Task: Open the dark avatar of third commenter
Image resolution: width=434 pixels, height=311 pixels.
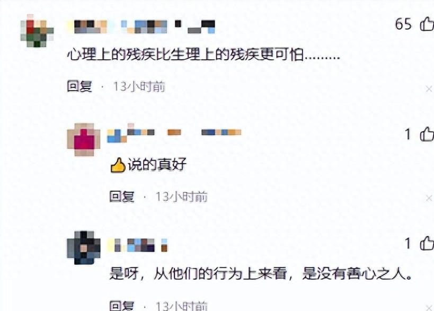Action: tap(84, 247)
